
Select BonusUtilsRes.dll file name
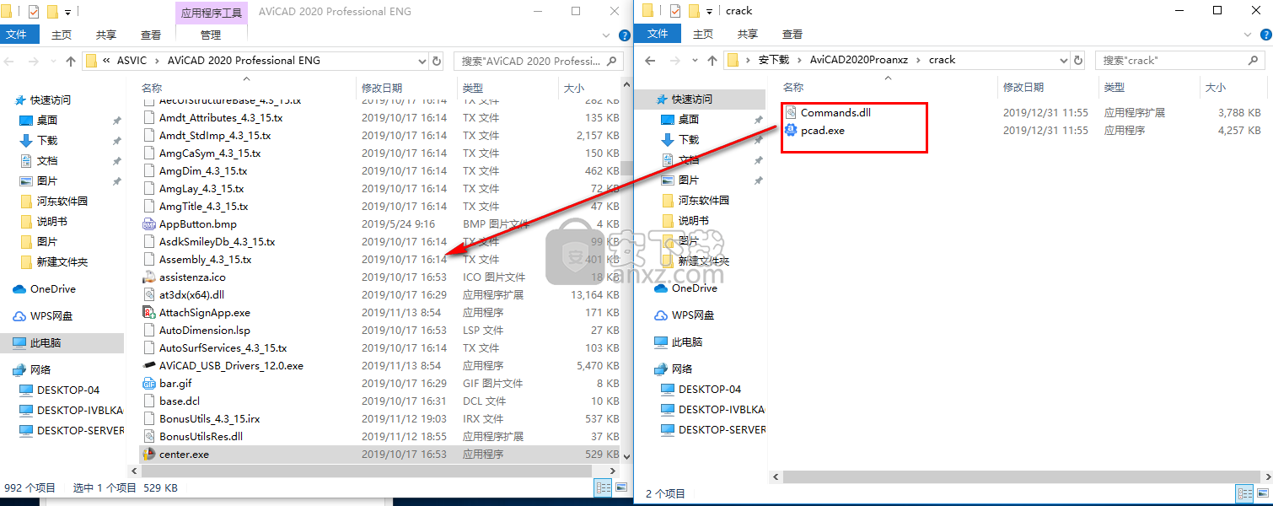tap(201, 437)
